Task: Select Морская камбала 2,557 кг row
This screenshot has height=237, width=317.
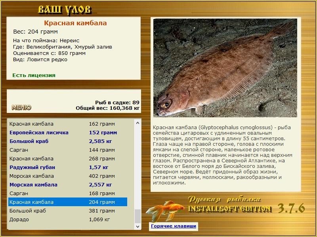Action: pyautogui.click(x=68, y=184)
